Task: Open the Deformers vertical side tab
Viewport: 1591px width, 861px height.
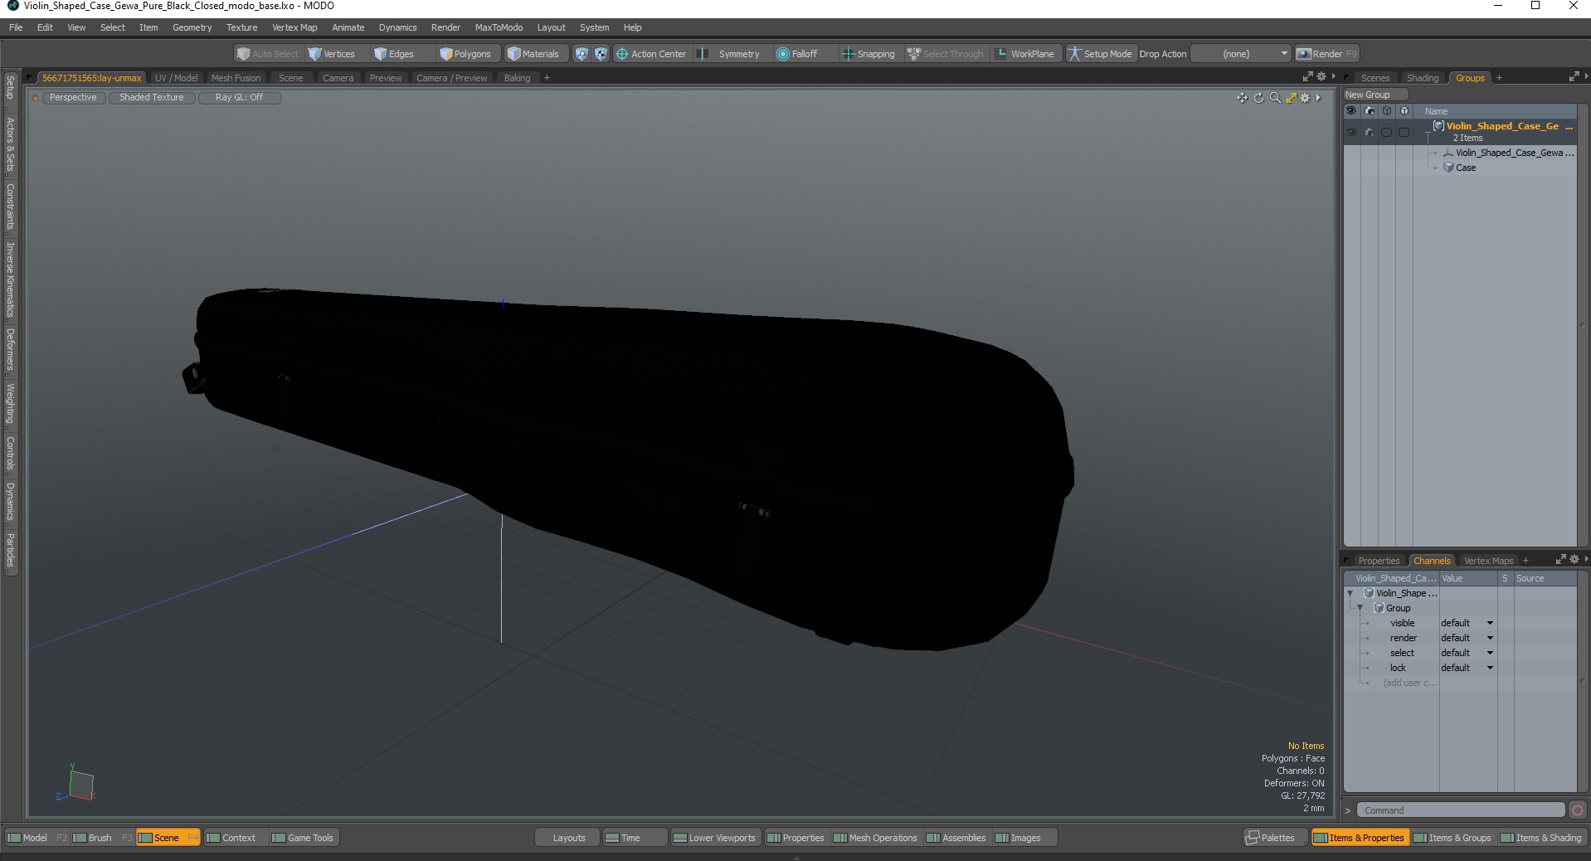Action: (10, 348)
